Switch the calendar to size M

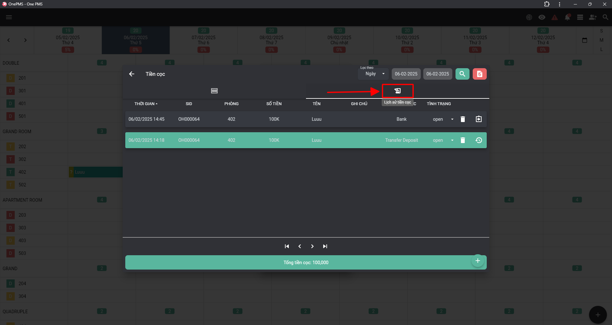pos(601,40)
